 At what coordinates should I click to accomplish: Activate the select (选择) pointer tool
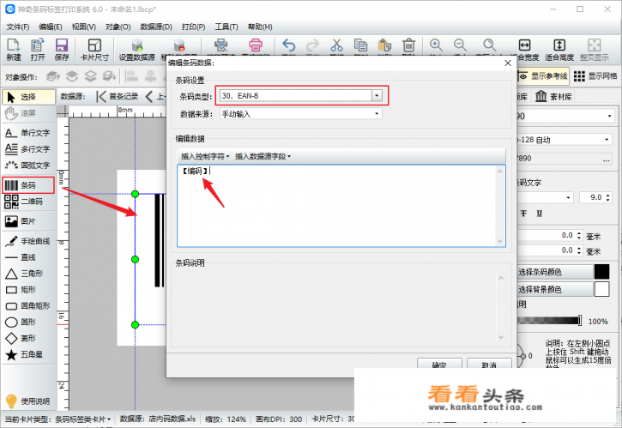(x=28, y=97)
